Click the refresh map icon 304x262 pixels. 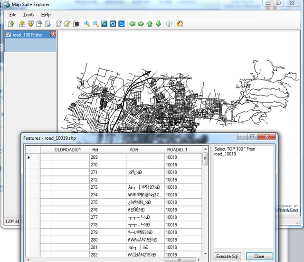pos(113,24)
